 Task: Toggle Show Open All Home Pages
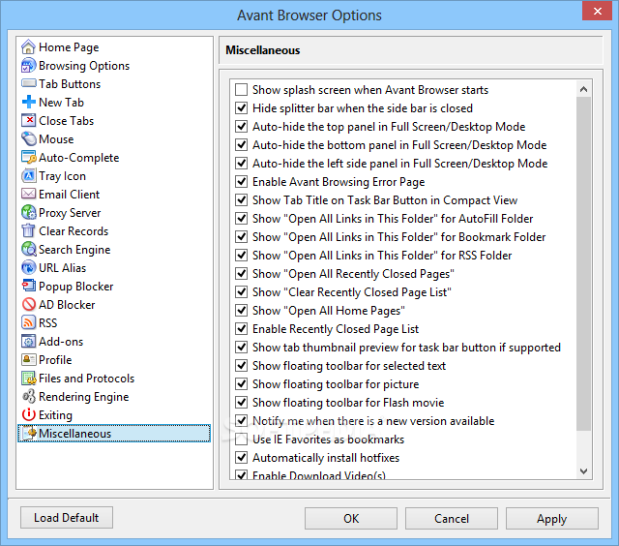point(241,310)
